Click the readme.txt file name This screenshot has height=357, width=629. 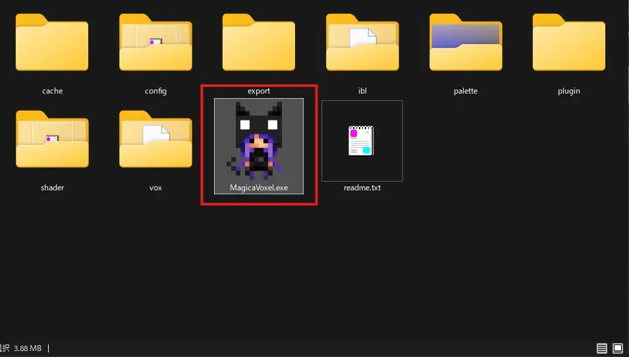point(362,188)
